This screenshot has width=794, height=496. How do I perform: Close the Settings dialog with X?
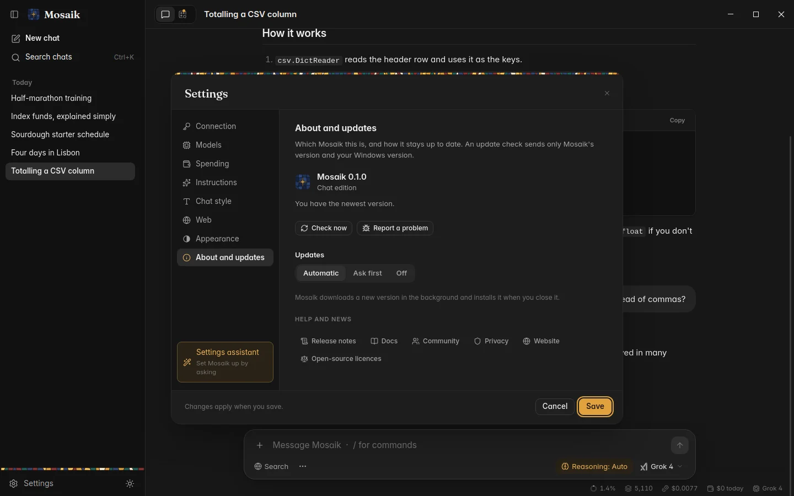(607, 93)
